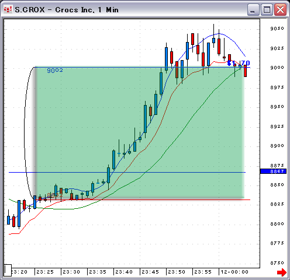
Task: Click the 23:40 time axis label
Action: pos(124,272)
